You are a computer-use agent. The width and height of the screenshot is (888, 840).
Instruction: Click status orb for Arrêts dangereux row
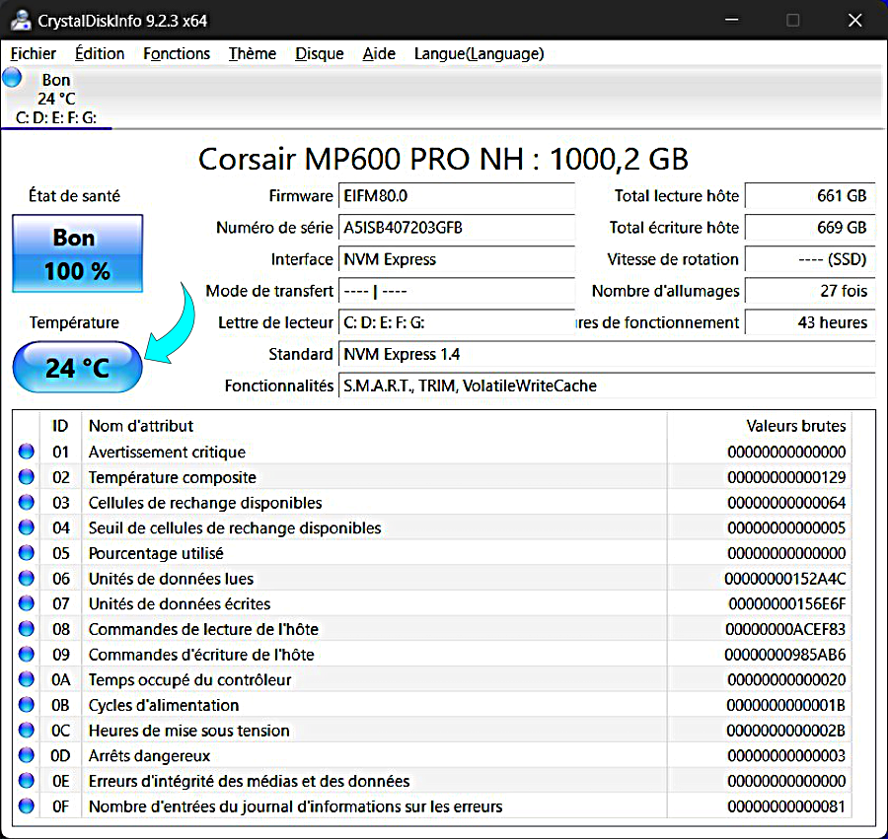pos(26,755)
